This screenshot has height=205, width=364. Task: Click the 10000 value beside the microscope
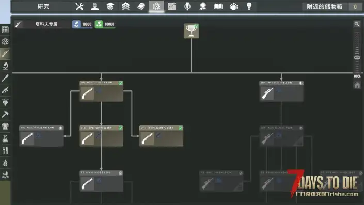87,24
